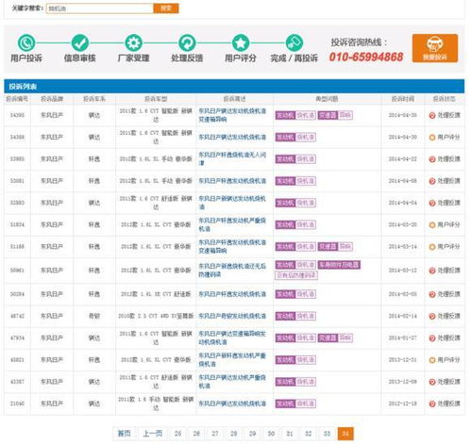Go to page 27
This screenshot has width=471, height=444.
[215, 434]
